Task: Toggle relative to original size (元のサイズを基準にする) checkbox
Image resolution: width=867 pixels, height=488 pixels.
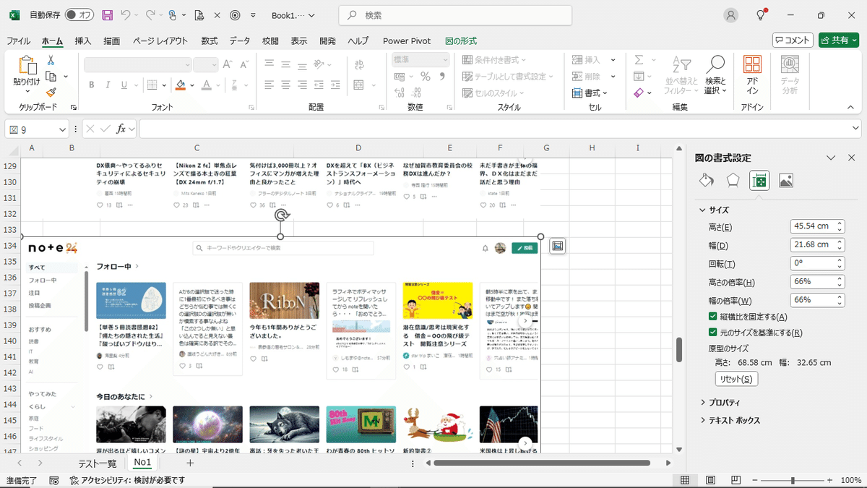Action: tap(713, 333)
